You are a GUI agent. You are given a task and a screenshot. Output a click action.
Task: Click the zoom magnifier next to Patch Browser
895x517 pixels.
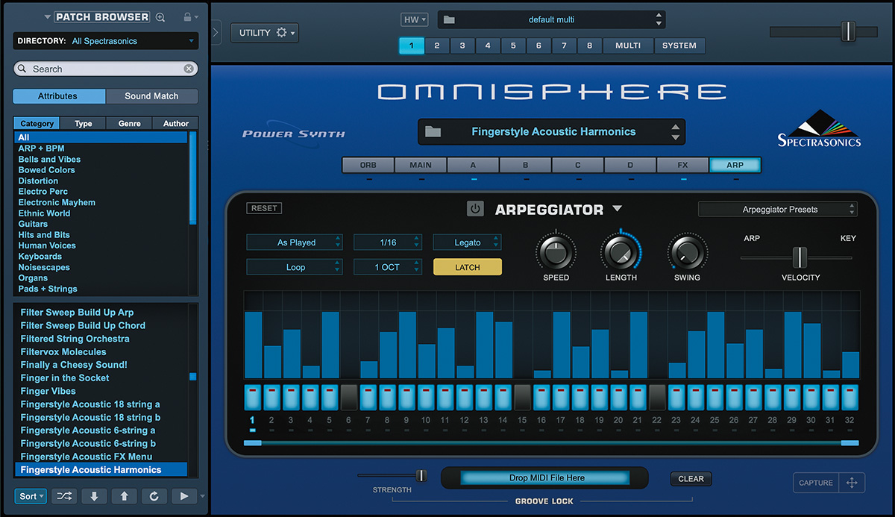click(160, 17)
